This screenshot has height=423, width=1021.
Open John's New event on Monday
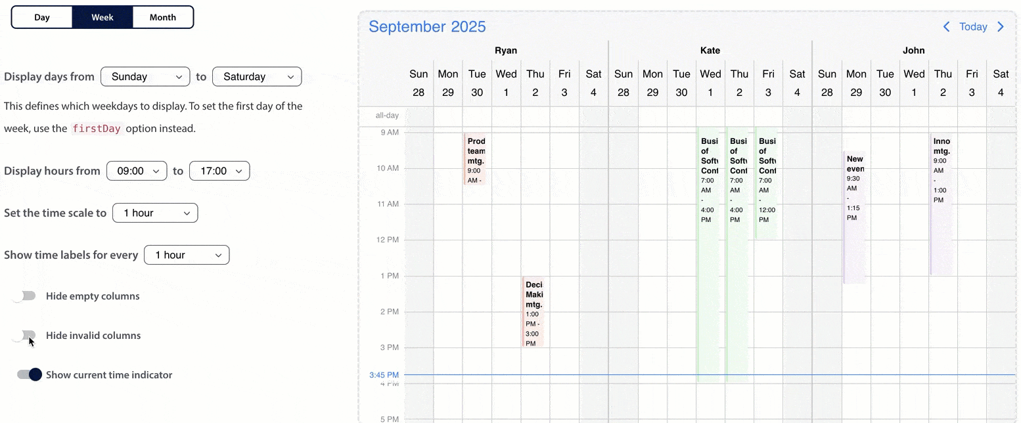coord(854,218)
